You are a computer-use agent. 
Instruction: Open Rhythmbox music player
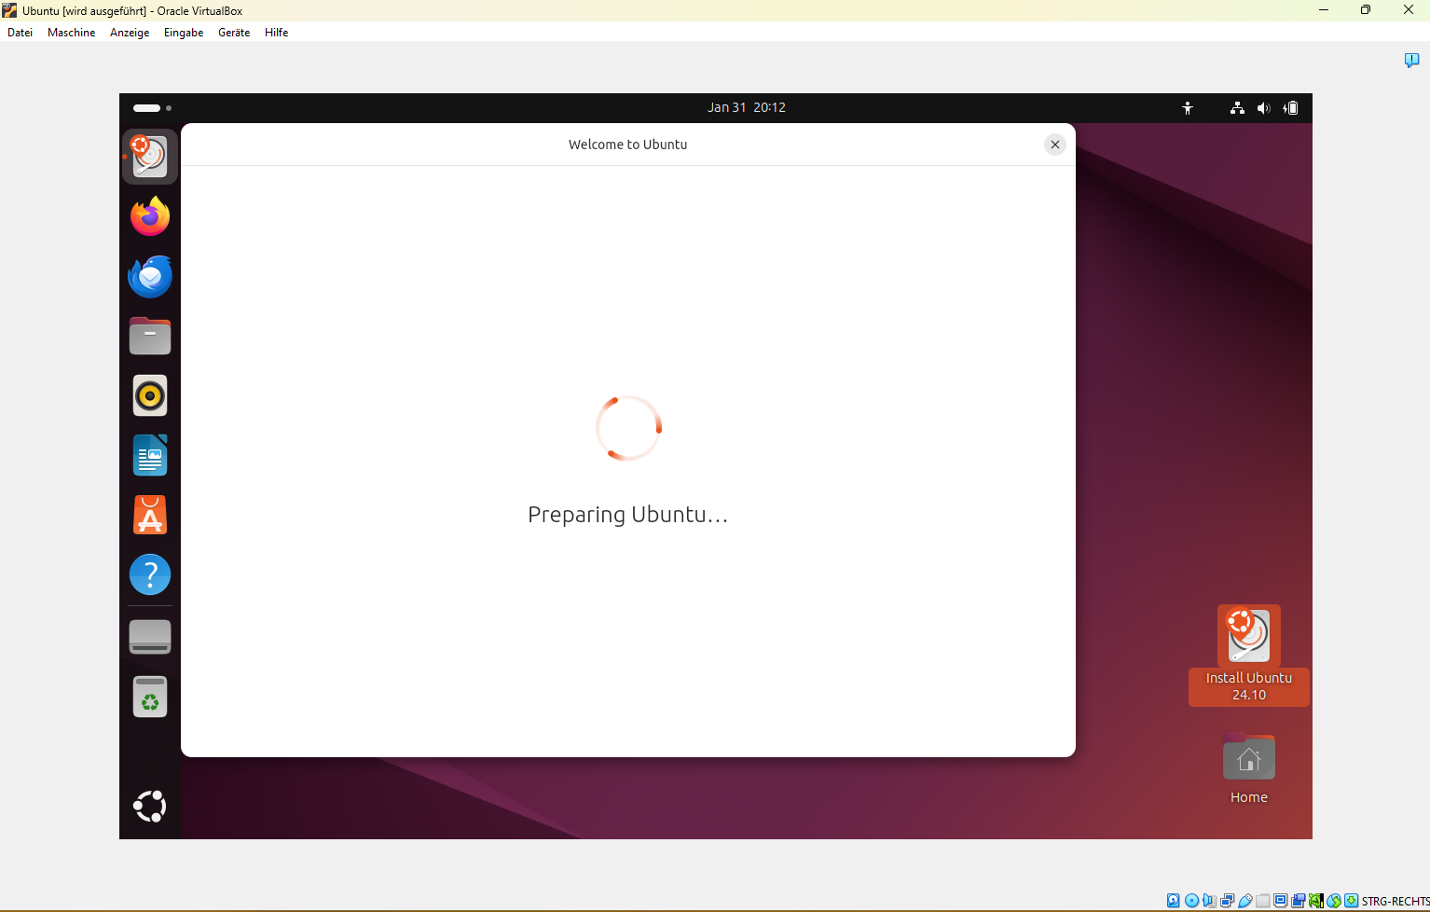pos(149,396)
